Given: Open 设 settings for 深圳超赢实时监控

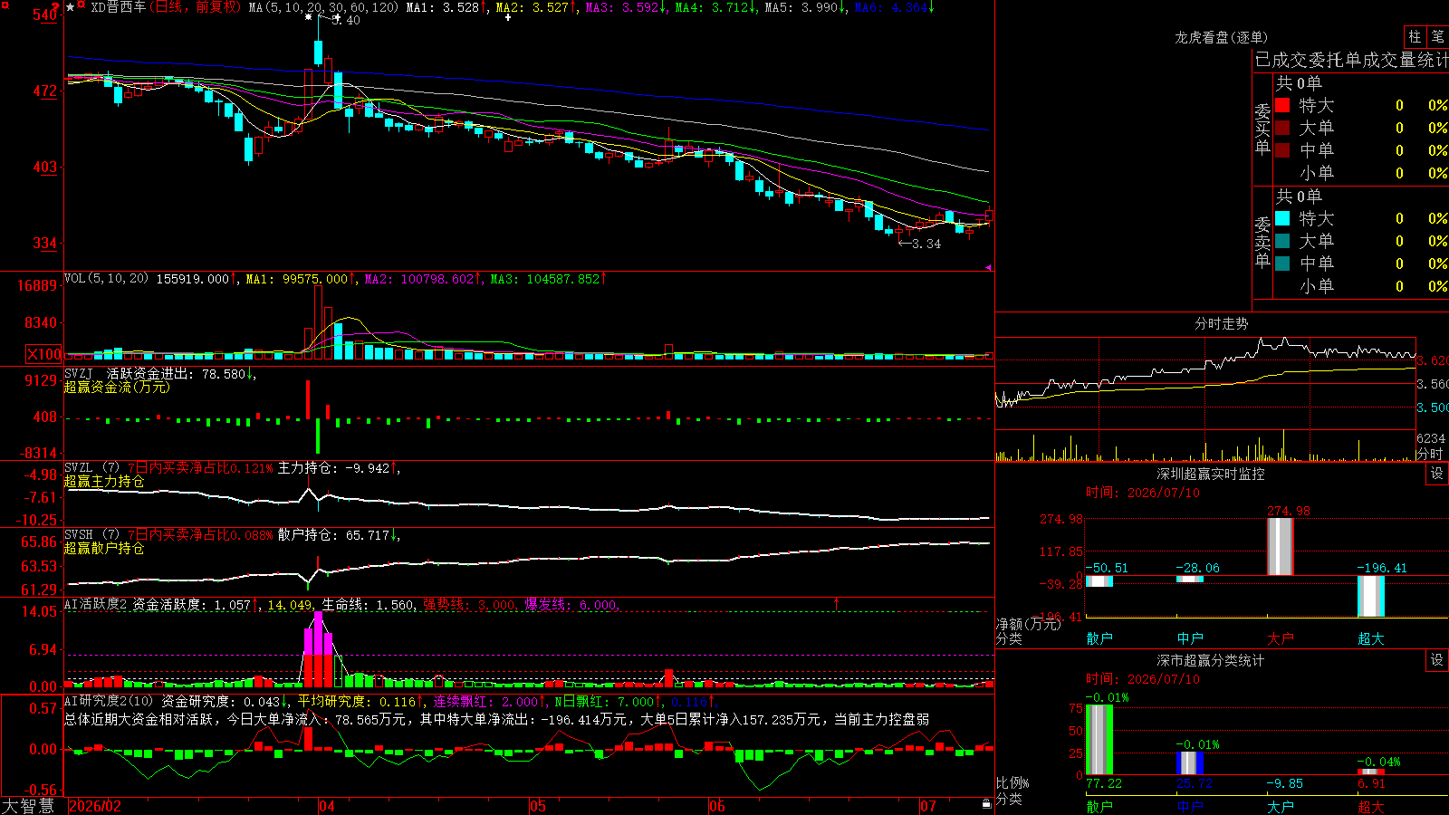Looking at the screenshot, I should point(1437,474).
